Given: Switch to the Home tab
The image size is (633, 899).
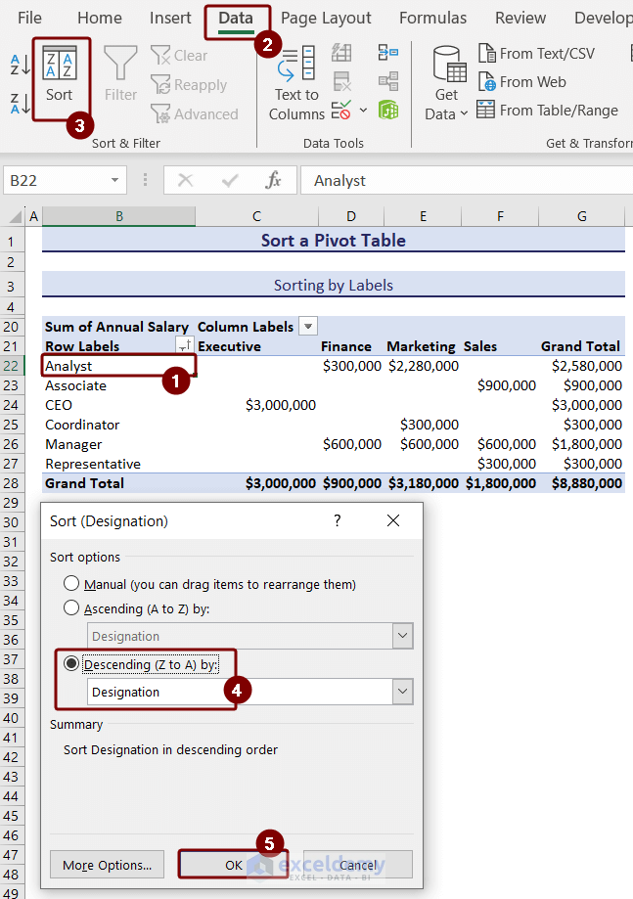Looking at the screenshot, I should coord(99,18).
